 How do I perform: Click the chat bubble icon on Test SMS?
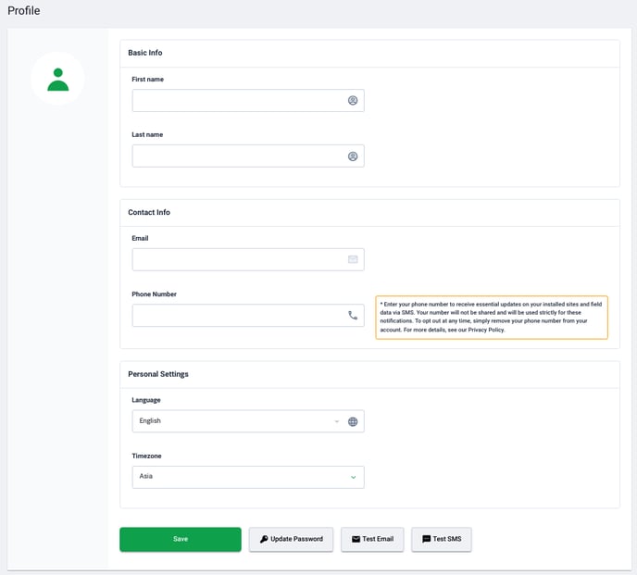tap(426, 539)
